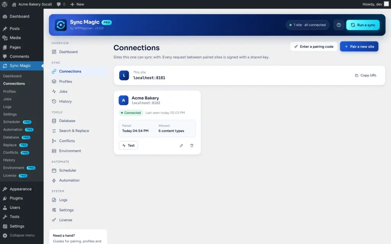Open Comments in WordPress sidebar
Image resolution: width=391 pixels, height=244 pixels.
[x=22, y=56]
